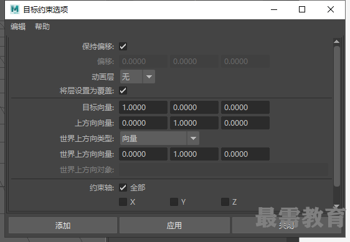Enable the Z constraint axis checkbox
The height and width of the screenshot is (242, 350).
[x=225, y=202]
